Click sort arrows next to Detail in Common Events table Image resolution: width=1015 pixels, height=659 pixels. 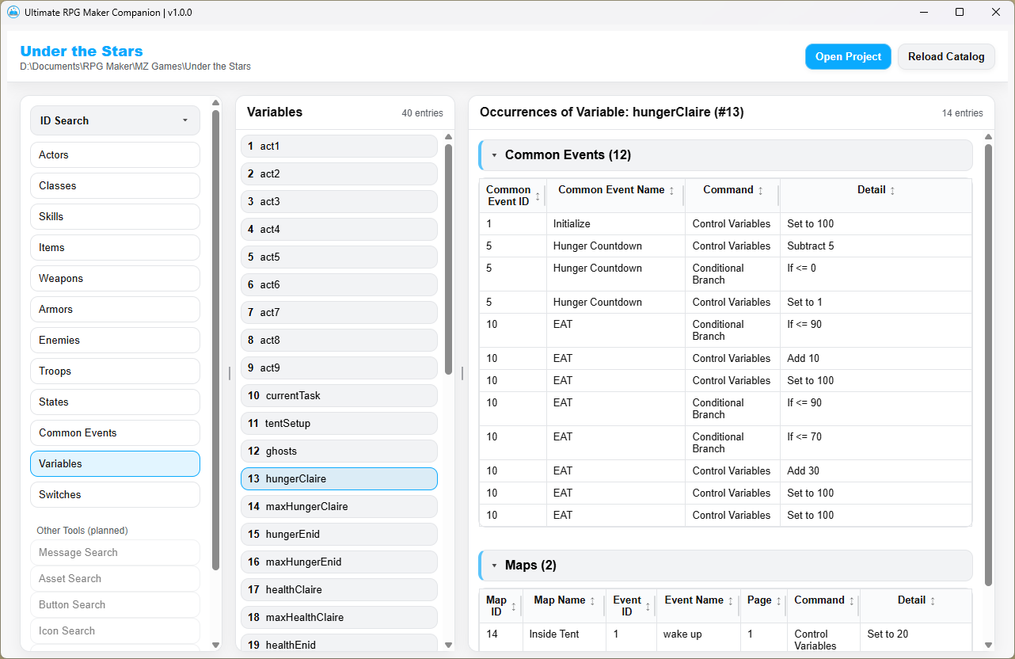click(x=893, y=191)
